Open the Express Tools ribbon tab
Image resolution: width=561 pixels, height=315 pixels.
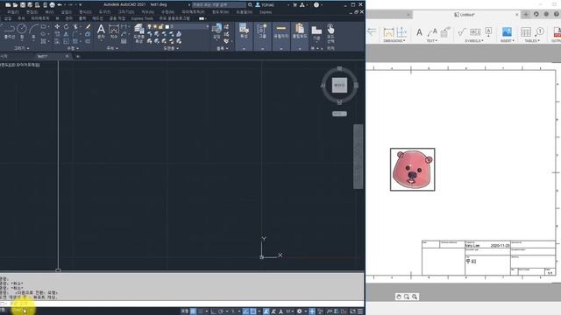click(142, 18)
